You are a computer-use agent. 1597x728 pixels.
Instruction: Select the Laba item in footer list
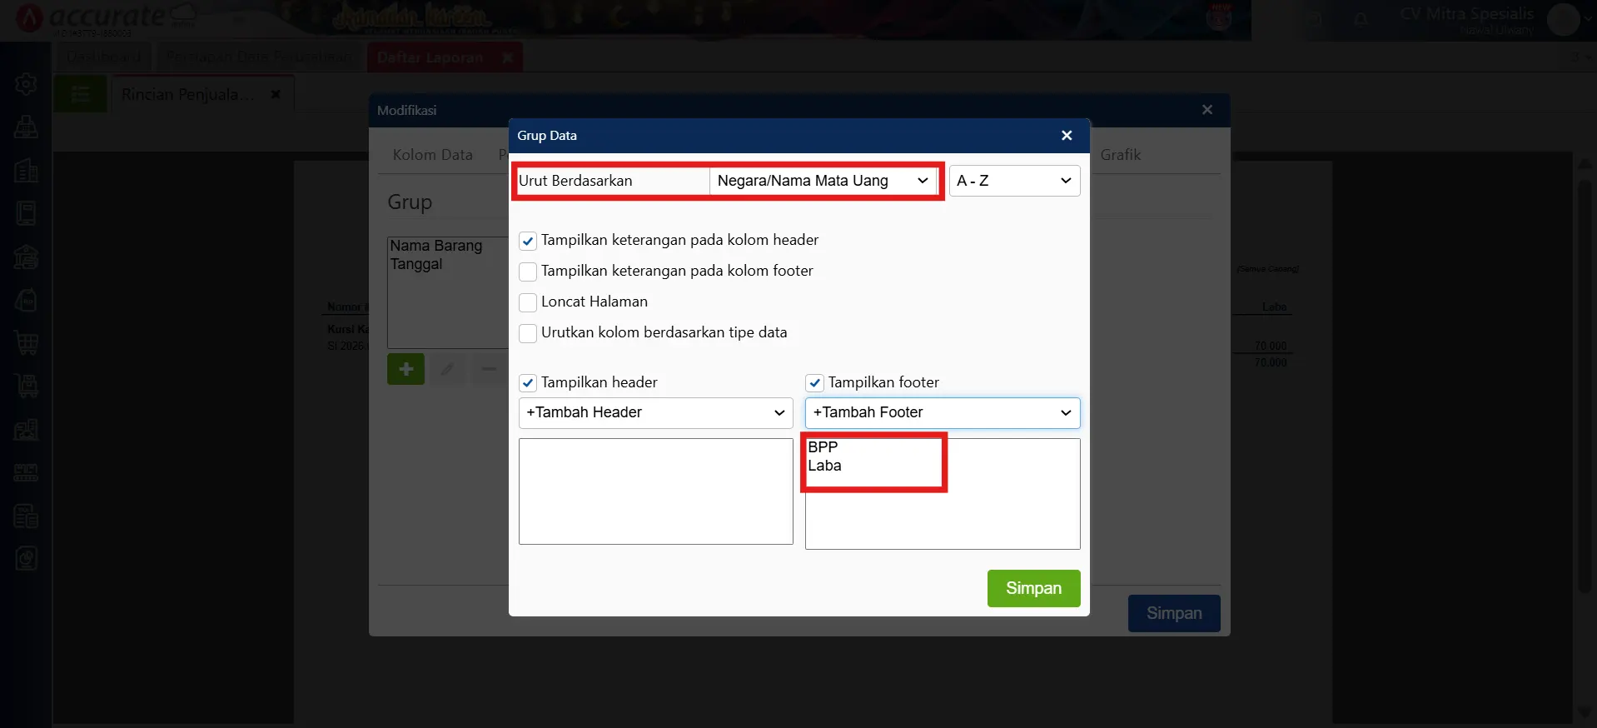click(825, 466)
